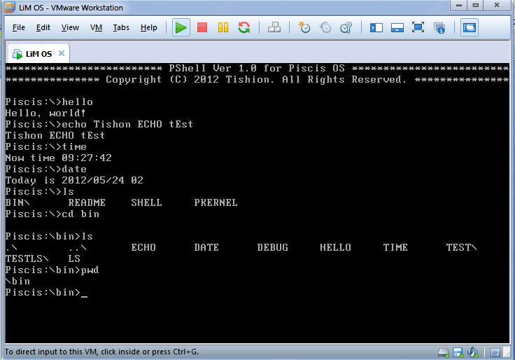Screen dimensions: 515x360
Task: Click the VMware Workstation title bar icon
Action: [x=10, y=7]
